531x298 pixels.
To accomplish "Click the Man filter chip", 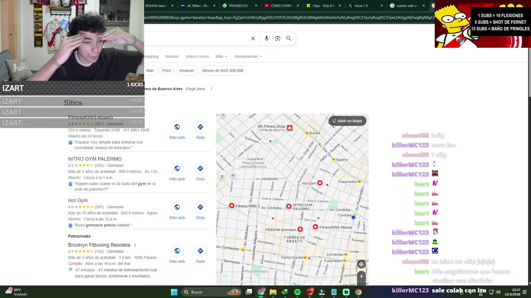I will pyautogui.click(x=150, y=70).
